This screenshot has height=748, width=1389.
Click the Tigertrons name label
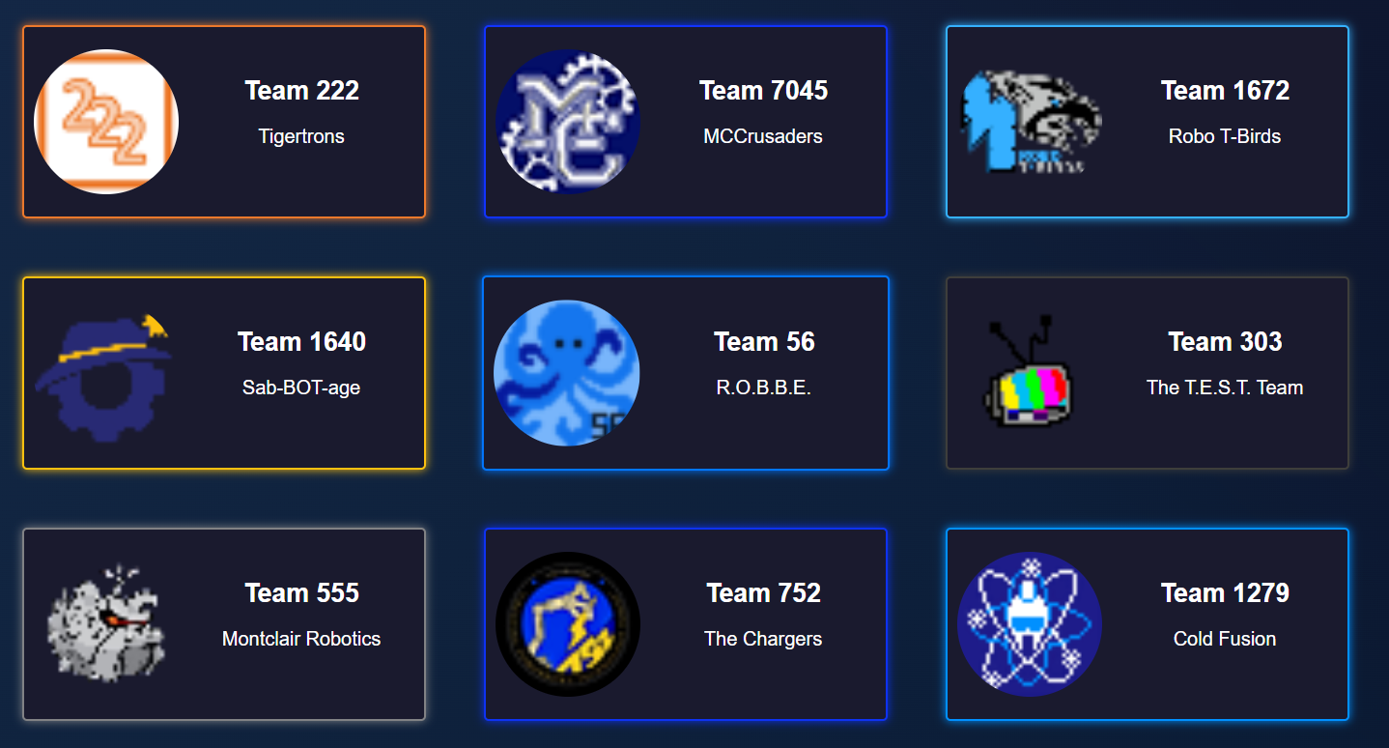coord(301,136)
